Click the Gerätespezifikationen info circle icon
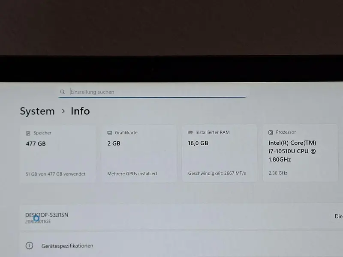The height and width of the screenshot is (257, 343). pyautogui.click(x=29, y=245)
